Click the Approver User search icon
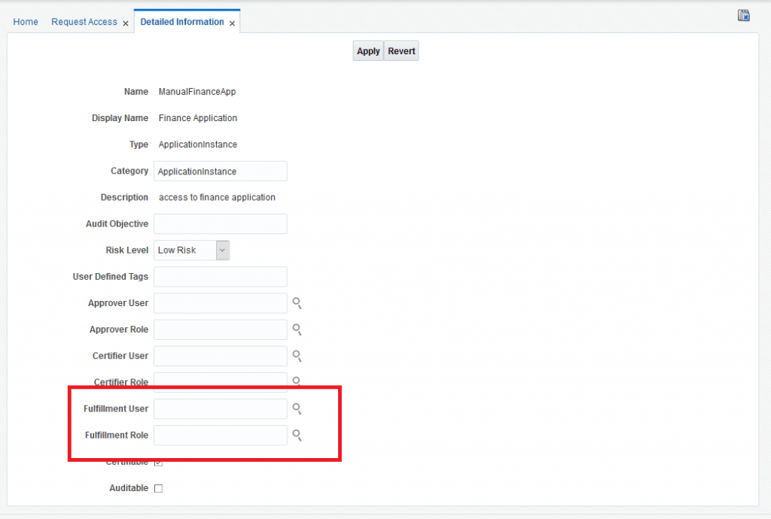This screenshot has width=771, height=519. pyautogui.click(x=297, y=303)
